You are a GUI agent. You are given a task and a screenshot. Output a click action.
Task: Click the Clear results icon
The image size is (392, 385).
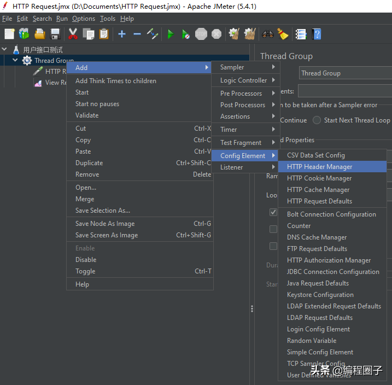tap(234, 34)
